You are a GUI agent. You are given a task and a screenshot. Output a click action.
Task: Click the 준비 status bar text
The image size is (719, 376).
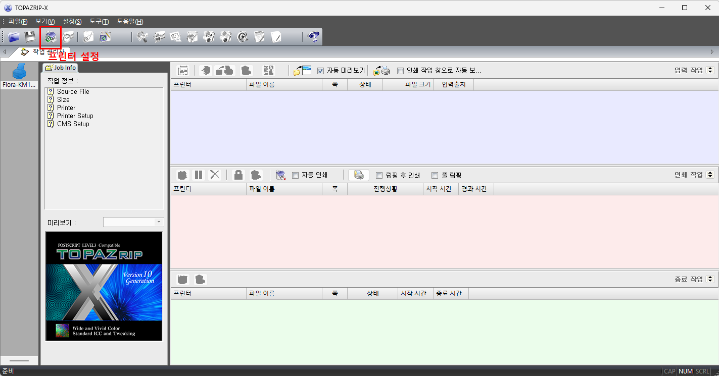click(8, 371)
